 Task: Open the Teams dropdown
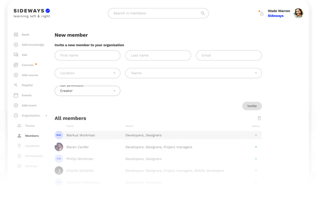point(194,73)
